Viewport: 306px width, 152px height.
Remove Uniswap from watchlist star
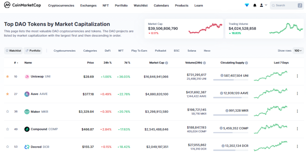[x=7, y=76]
